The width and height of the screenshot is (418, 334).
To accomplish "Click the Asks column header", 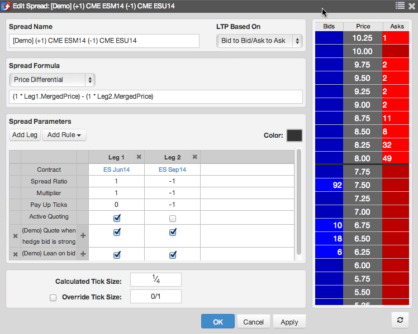I will point(397,26).
